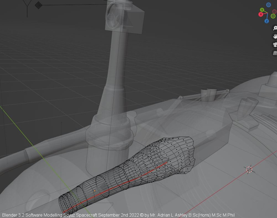Viewport: 277px width, 218px height.
Task: Toggle perspective/orthographic grid icon
Action: [x=275, y=53]
